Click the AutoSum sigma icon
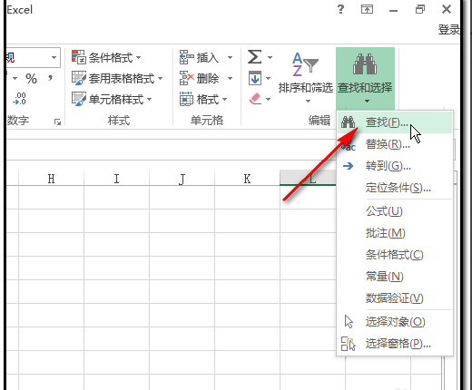The width and height of the screenshot is (472, 390). [x=254, y=57]
